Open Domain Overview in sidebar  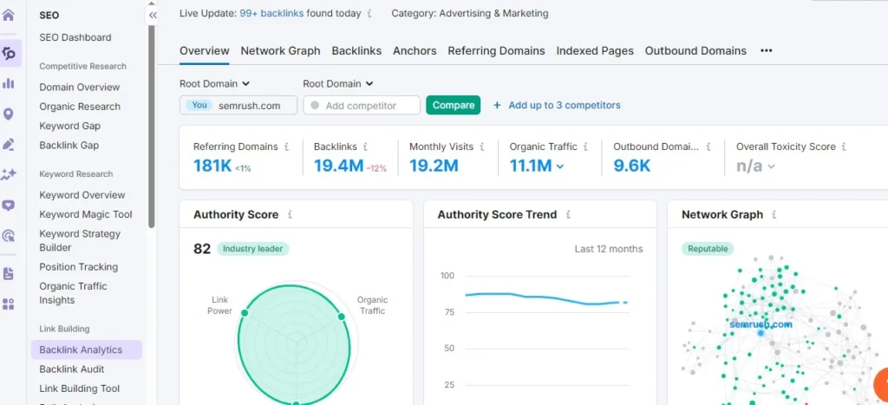pos(79,88)
